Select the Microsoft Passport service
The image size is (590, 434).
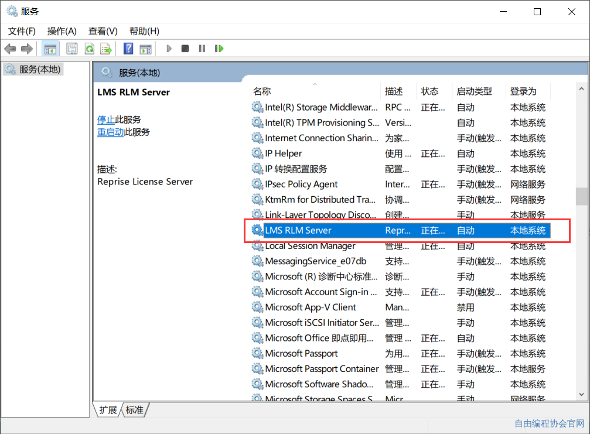tap(400, 354)
